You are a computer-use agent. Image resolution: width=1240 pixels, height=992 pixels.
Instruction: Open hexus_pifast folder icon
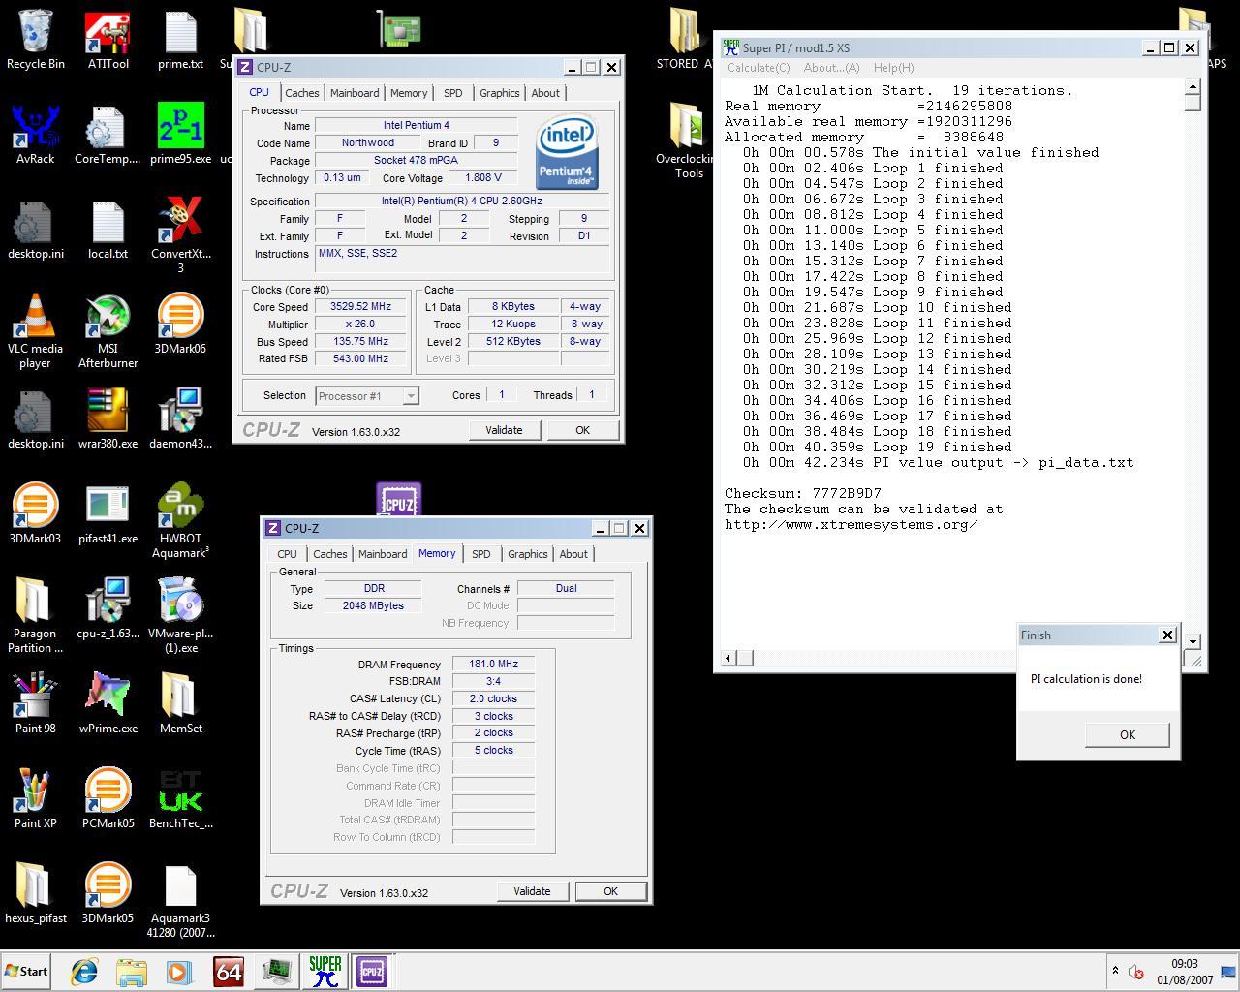[35, 894]
